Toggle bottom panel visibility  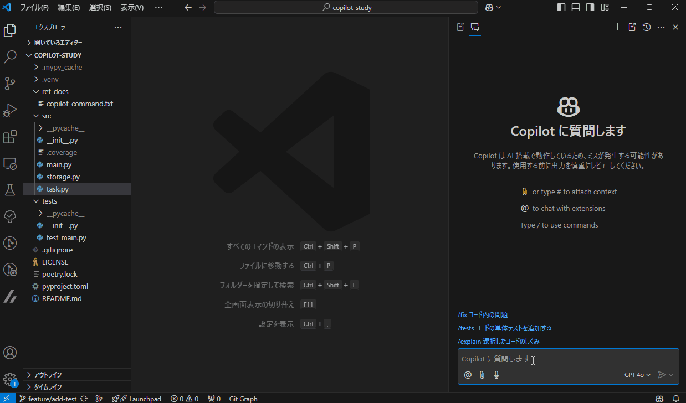click(576, 8)
